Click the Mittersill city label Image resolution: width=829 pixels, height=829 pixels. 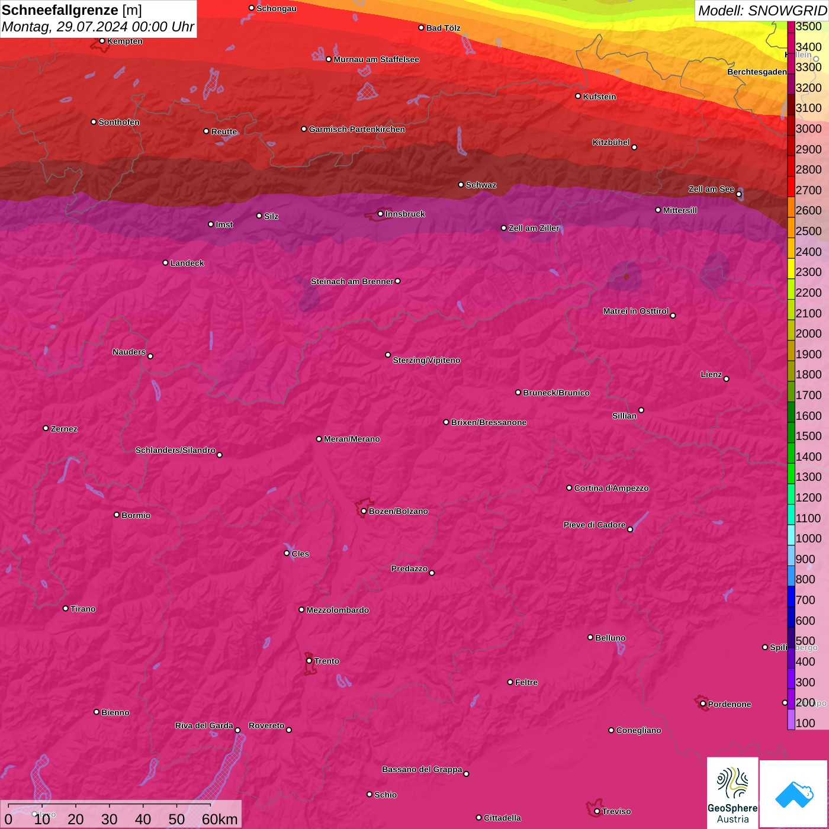tap(680, 210)
